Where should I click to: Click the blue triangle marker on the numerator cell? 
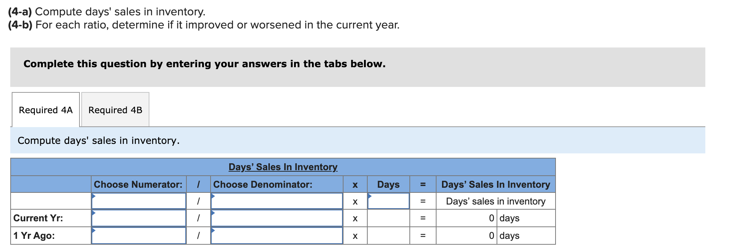point(94,196)
